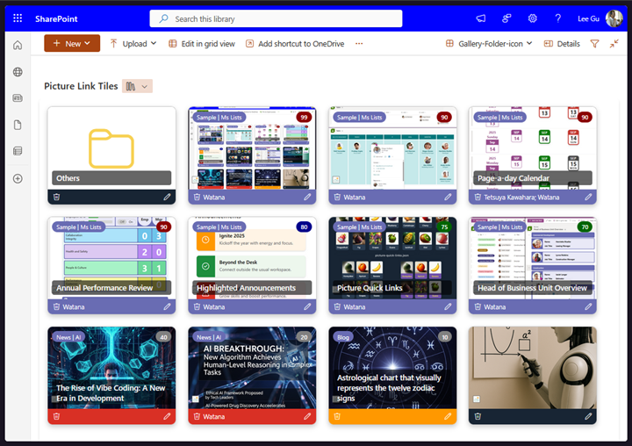632x446 pixels.
Task: Open the New dropdown button
Action: coord(72,44)
